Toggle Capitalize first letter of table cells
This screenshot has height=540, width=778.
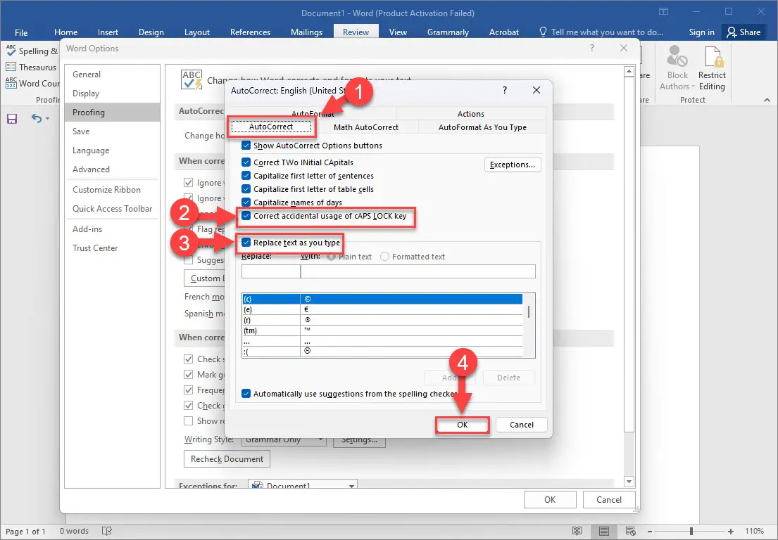[x=246, y=188]
